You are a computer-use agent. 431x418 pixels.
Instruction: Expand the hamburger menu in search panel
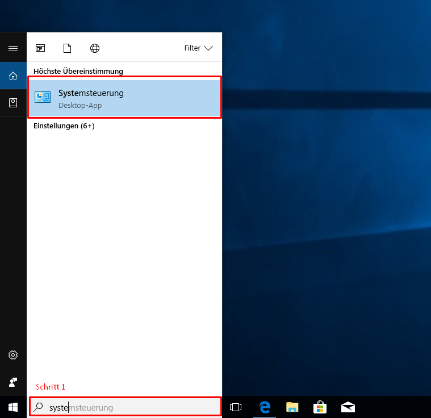coord(13,48)
